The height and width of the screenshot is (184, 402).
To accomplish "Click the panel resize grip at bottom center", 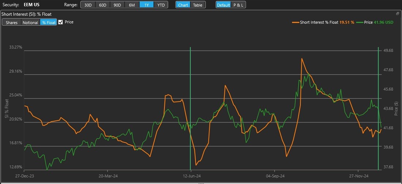I will point(201,183).
